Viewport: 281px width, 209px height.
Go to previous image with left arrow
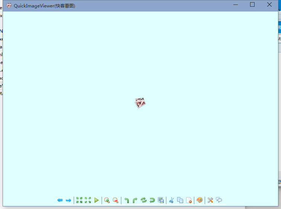60,200
